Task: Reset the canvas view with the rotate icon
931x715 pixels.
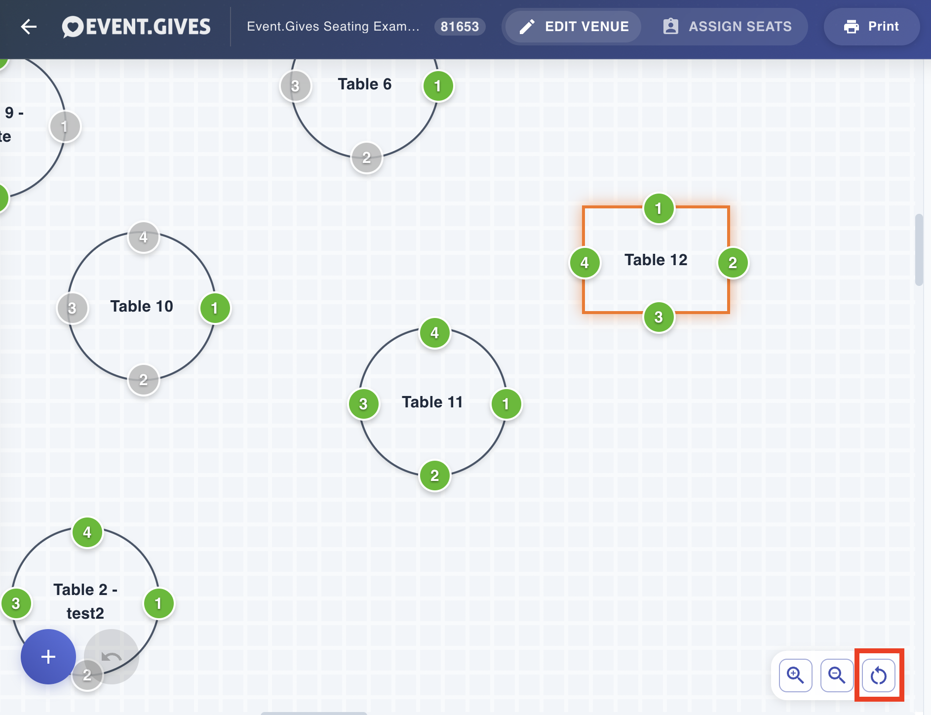Action: (x=879, y=675)
